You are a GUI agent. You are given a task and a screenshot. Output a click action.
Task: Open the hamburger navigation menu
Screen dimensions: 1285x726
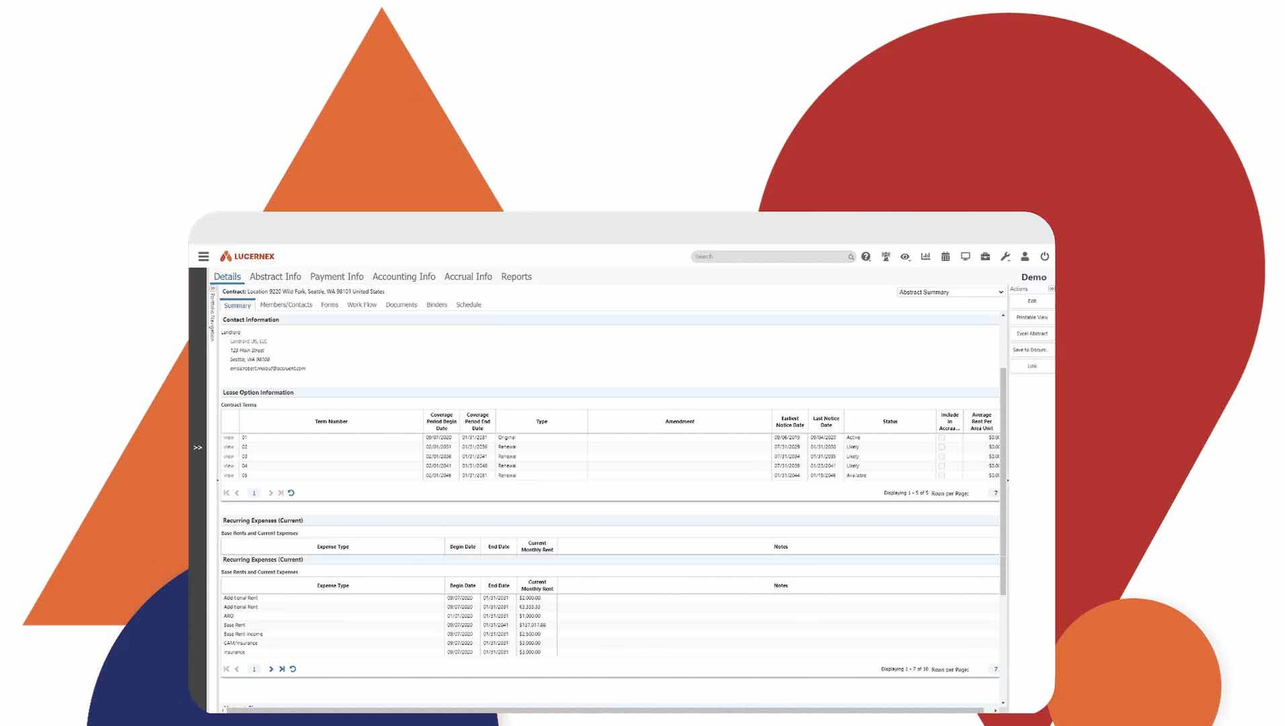204,256
